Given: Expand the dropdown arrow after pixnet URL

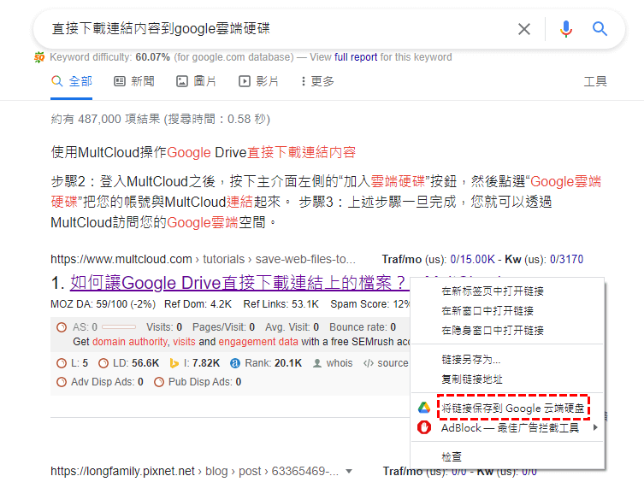Looking at the screenshot, I should [x=349, y=472].
